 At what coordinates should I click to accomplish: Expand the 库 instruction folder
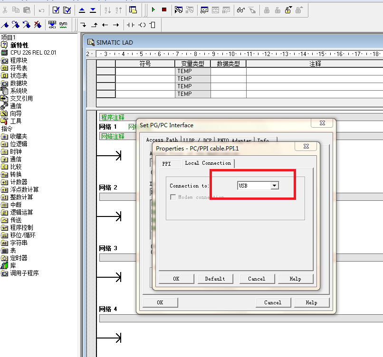[x=13, y=265]
